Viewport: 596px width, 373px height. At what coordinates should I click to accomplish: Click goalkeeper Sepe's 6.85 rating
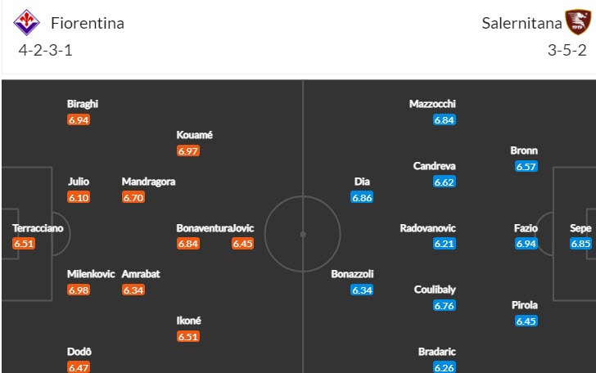(x=580, y=244)
